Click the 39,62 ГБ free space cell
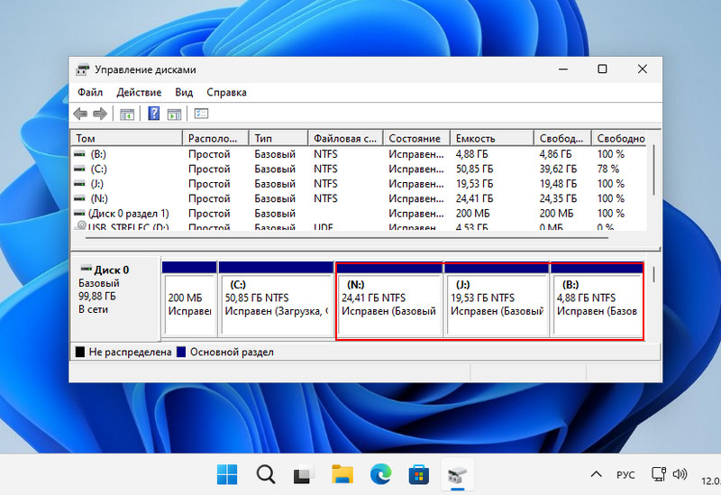Image resolution: width=721 pixels, height=495 pixels. tap(558, 169)
